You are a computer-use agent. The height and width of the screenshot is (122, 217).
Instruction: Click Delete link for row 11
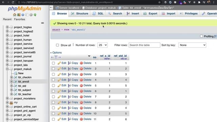(87, 119)
